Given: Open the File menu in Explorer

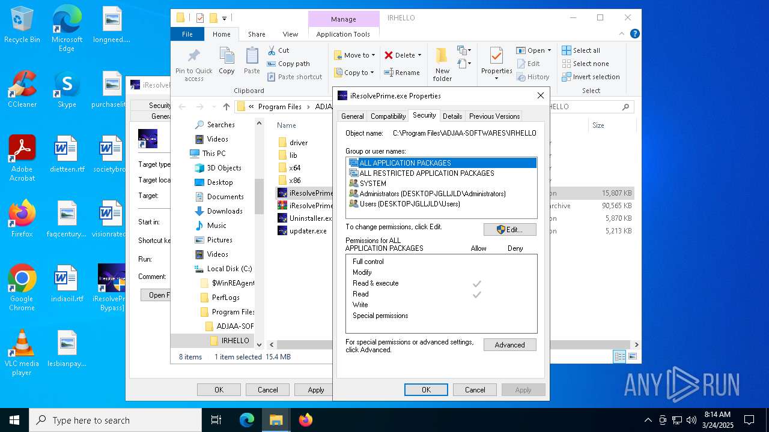Looking at the screenshot, I should pyautogui.click(x=187, y=34).
